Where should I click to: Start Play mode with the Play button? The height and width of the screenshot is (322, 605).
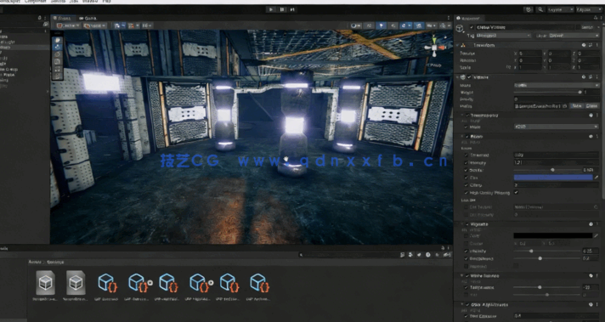point(271,9)
